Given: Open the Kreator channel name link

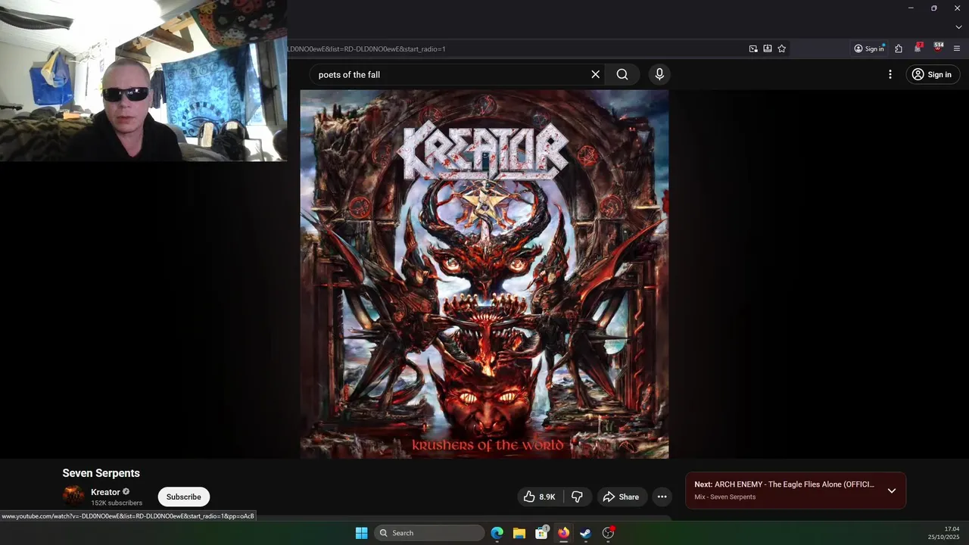Looking at the screenshot, I should (x=105, y=492).
